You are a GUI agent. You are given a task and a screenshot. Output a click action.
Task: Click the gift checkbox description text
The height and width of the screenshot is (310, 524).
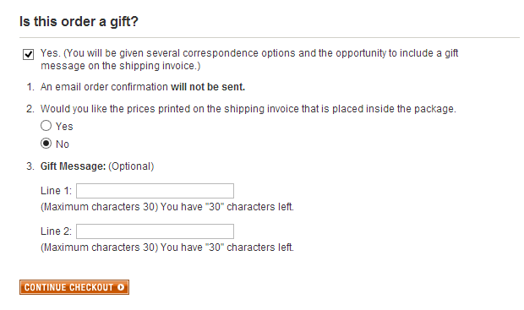click(249, 59)
